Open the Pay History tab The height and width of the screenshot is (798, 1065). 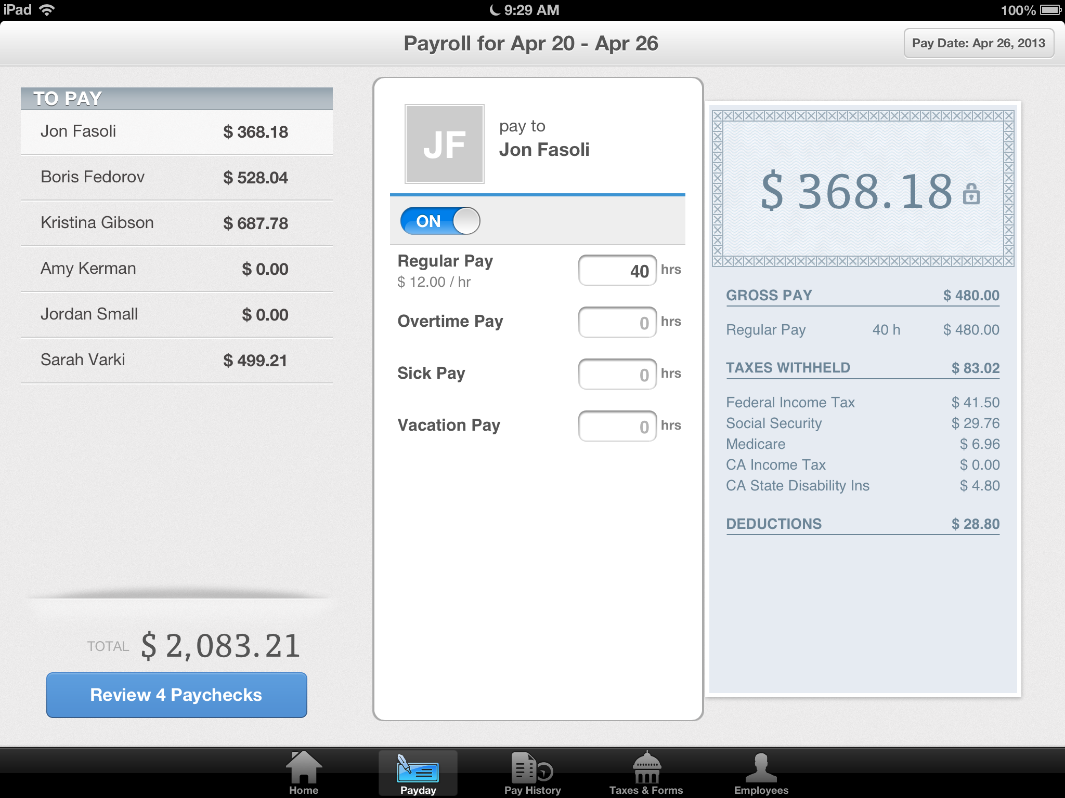point(532,773)
